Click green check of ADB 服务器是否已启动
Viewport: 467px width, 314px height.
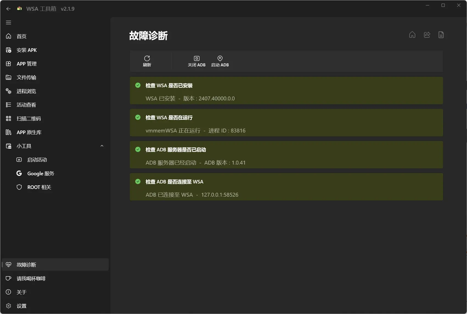coord(138,149)
